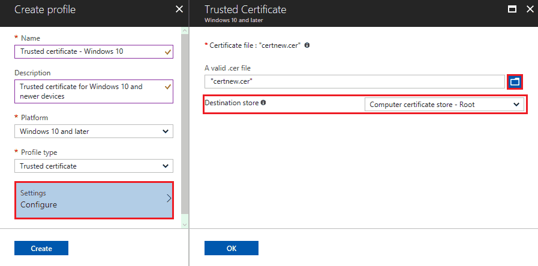Browse for certificate file with folder icon
Viewport: 538px width, 266px height.
tap(515, 82)
